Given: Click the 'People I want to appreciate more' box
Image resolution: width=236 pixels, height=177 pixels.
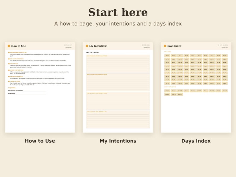Looking at the screenshot, I should click(118, 101).
